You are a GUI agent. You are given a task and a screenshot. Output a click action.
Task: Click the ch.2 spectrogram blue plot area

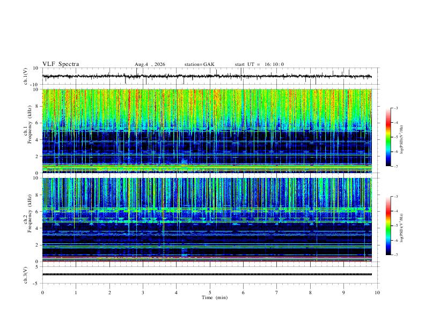207,220
